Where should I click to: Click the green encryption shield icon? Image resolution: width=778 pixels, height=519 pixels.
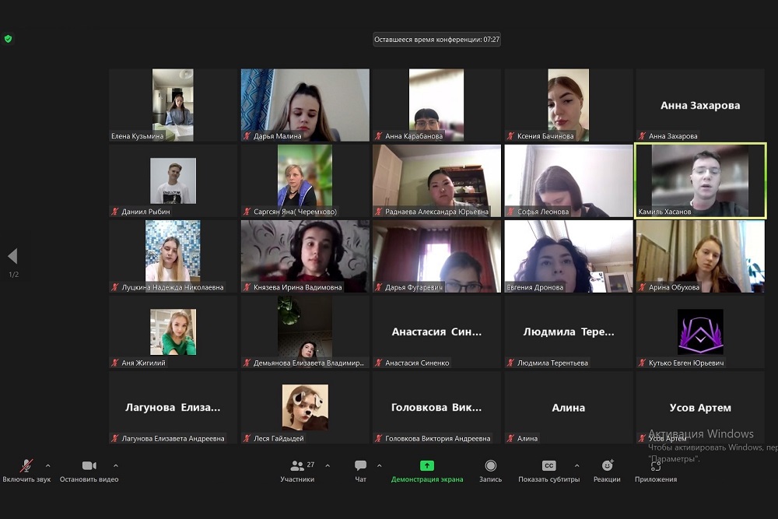point(9,39)
